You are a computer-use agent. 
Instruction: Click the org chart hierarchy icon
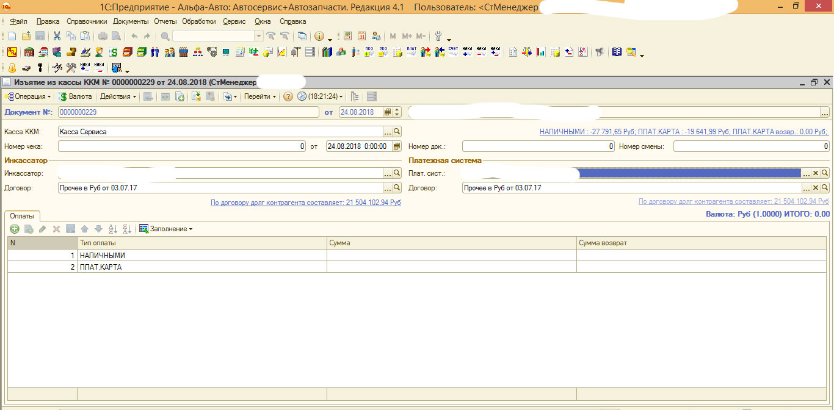point(198,52)
